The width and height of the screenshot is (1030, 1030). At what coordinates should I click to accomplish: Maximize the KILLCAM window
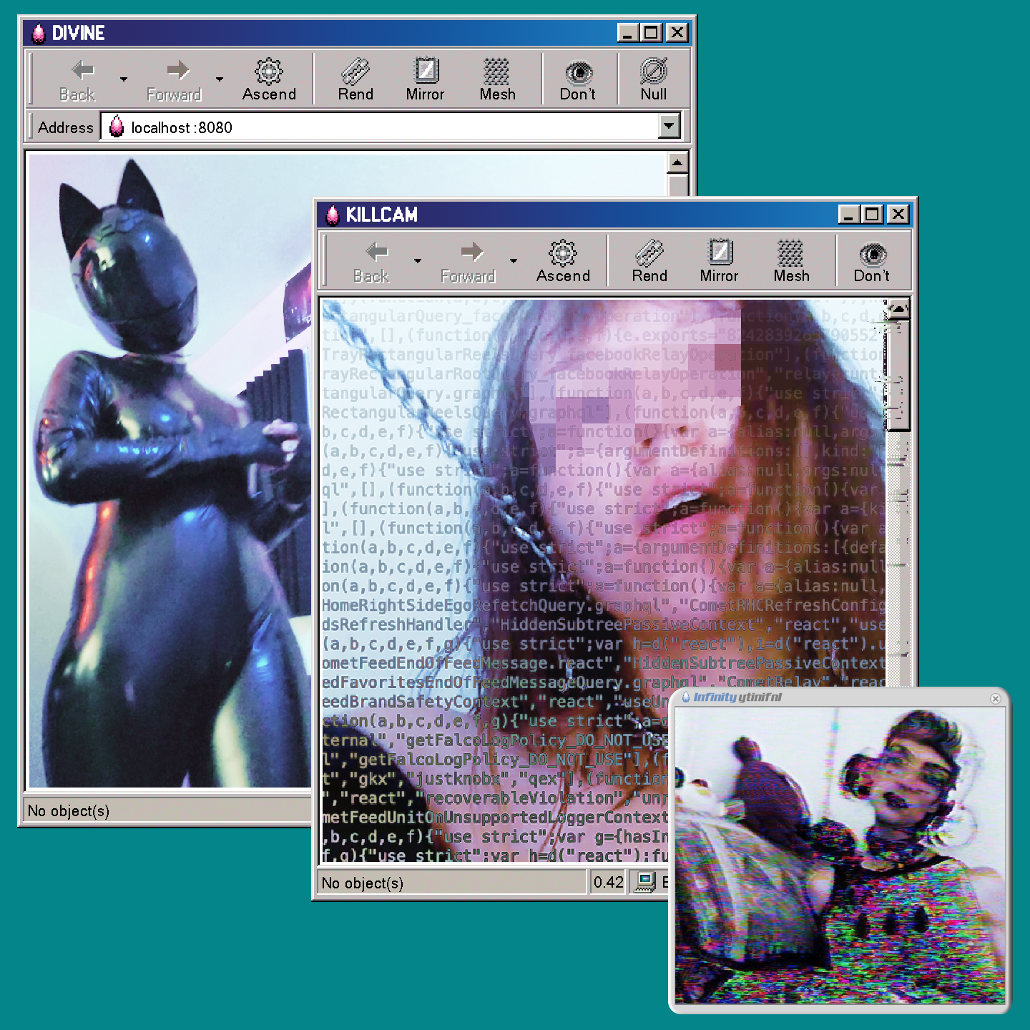click(873, 215)
